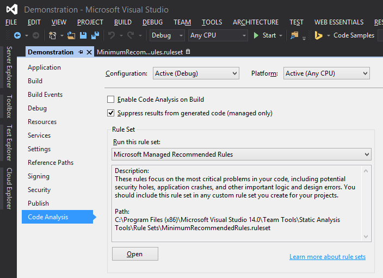The image size is (383, 278).
Task: Click the lock icon on ruleset tab
Action: pos(188,52)
